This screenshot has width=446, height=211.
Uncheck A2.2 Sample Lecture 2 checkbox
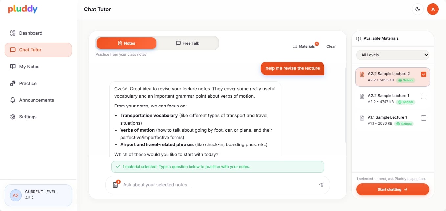coord(424,74)
